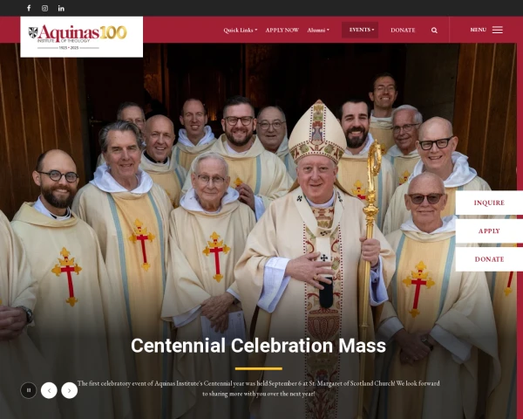This screenshot has width=523, height=419.
Task: Advance to next slide arrow
Action: click(x=70, y=390)
